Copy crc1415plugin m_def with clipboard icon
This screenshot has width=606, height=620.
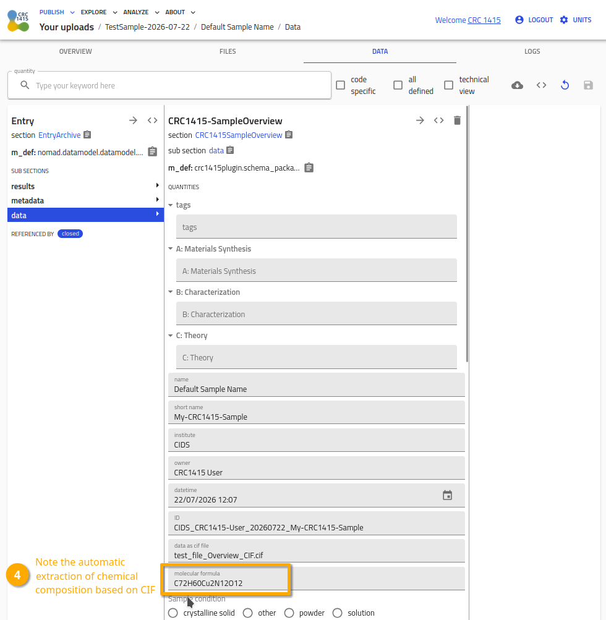point(309,168)
